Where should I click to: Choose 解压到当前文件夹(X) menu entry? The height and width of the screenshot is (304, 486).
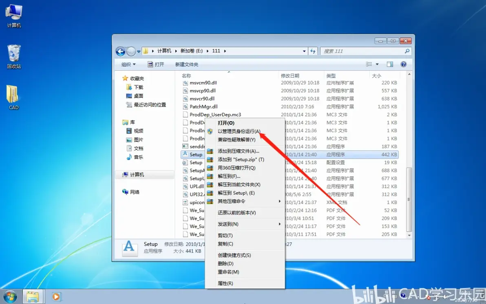[245, 185]
